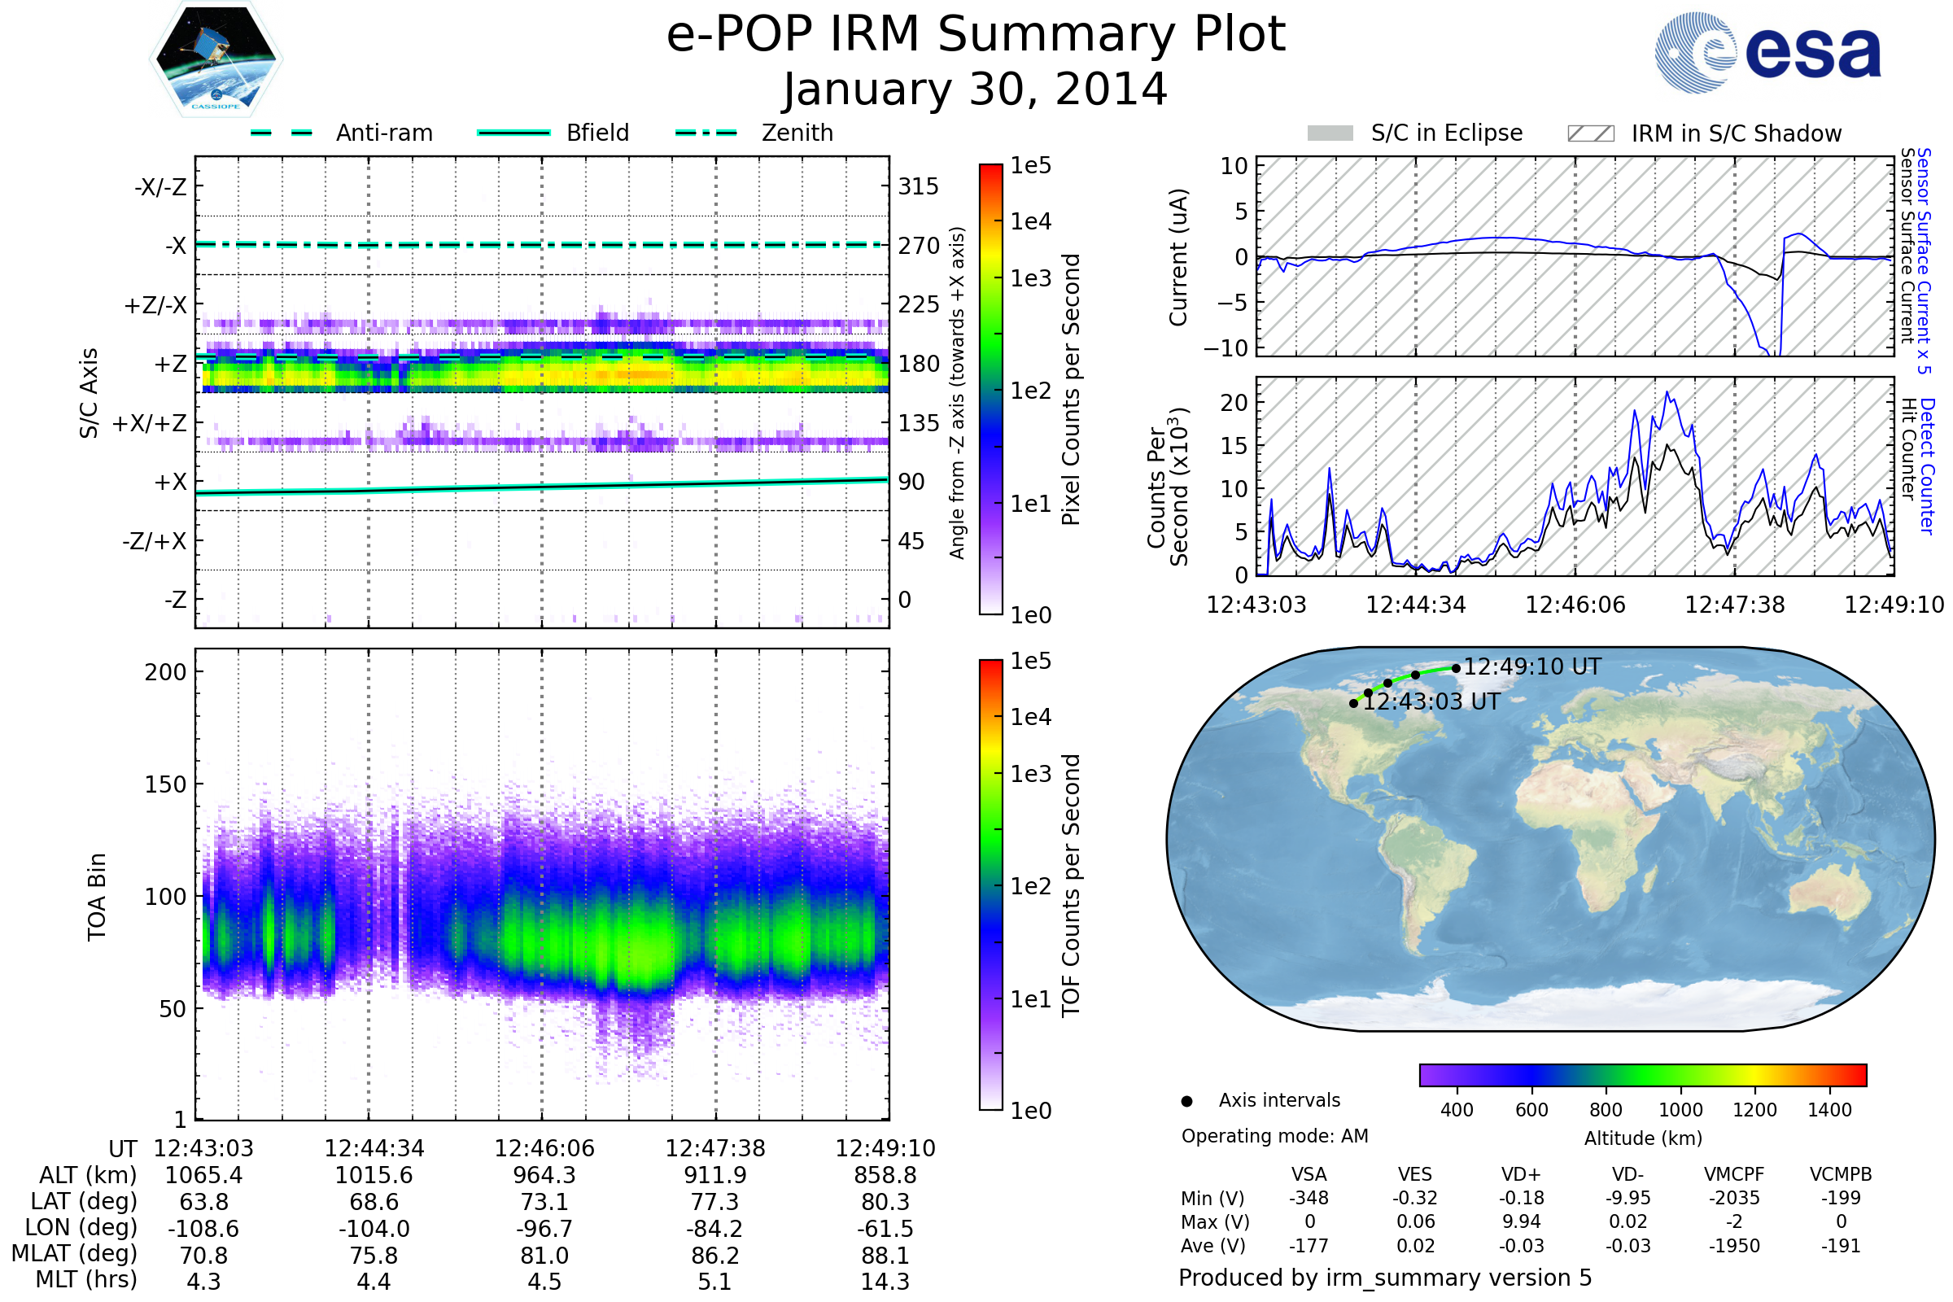Click the Altitude (km) horizontal colorbar
This screenshot has width=1953, height=1302.
(1642, 1075)
